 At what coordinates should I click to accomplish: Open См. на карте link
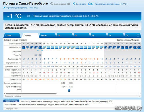click(81, 4)
